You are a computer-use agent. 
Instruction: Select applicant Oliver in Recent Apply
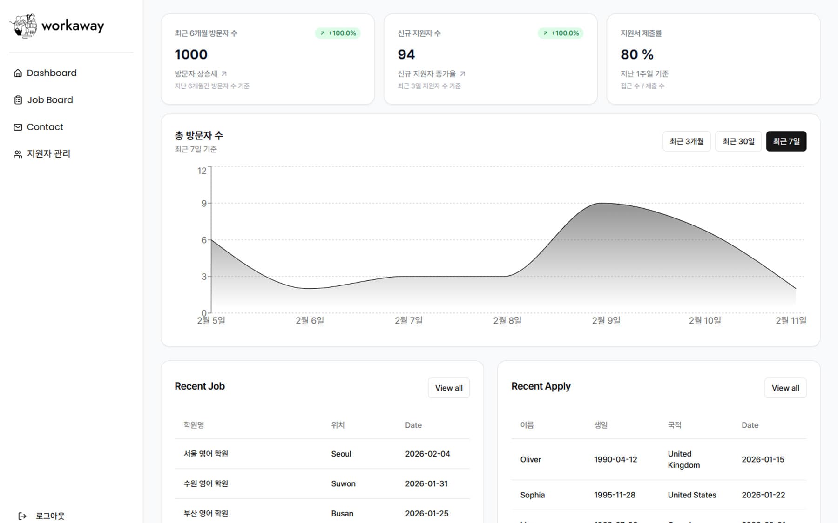point(530,459)
